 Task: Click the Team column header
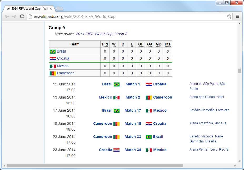(x=75, y=44)
